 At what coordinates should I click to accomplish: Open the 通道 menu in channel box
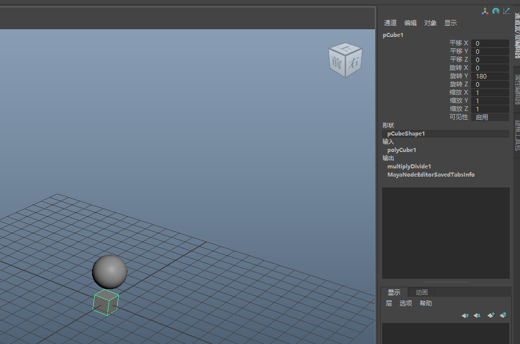click(390, 23)
